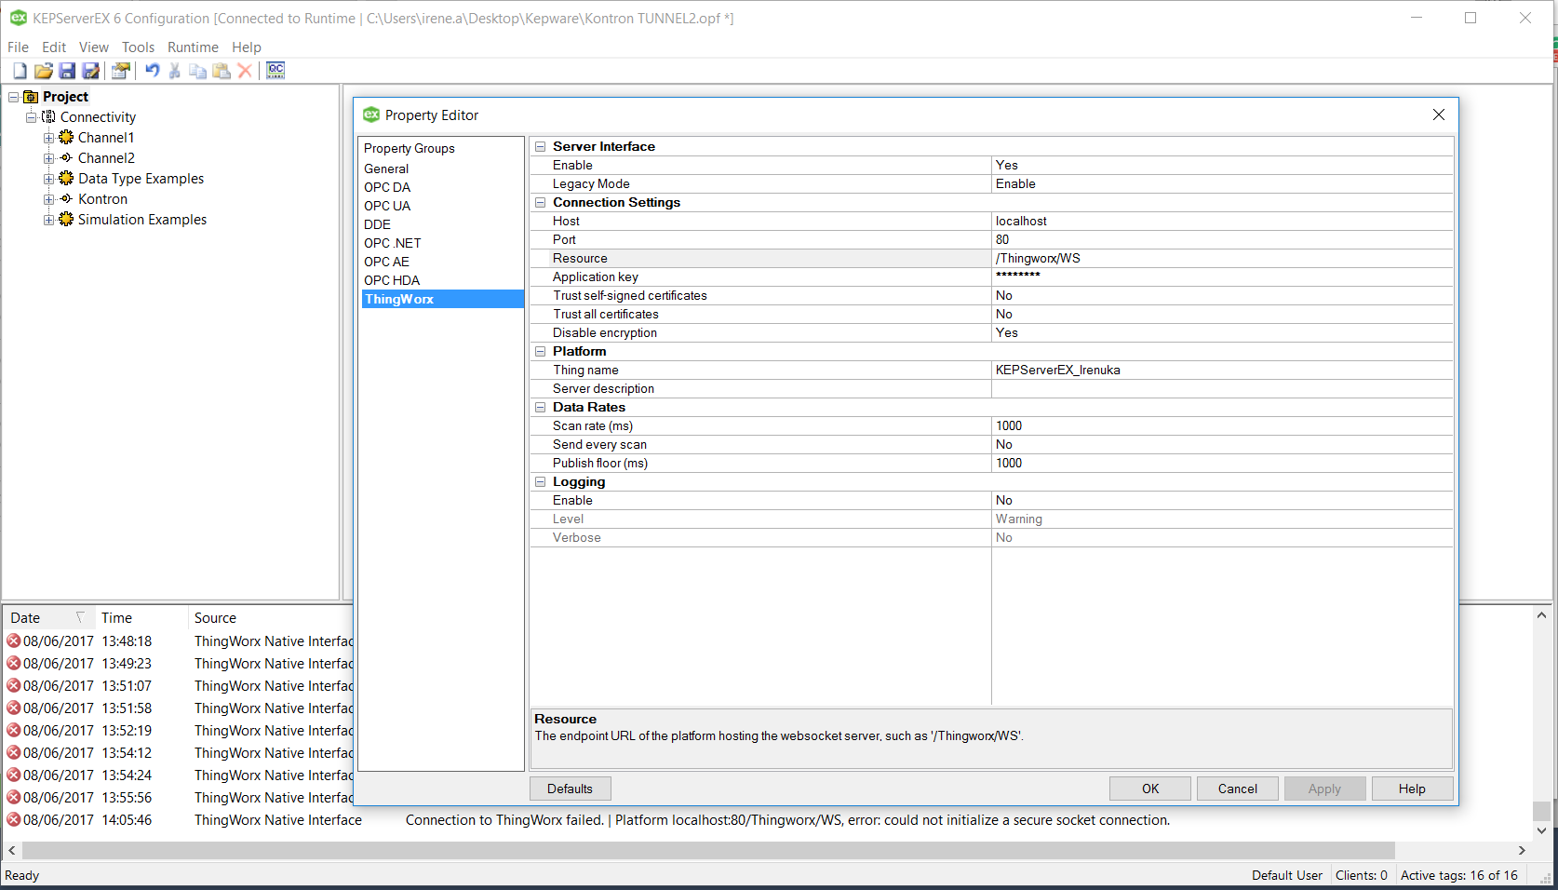
Task: Click the Connectivity node icon
Action: pos(48,117)
